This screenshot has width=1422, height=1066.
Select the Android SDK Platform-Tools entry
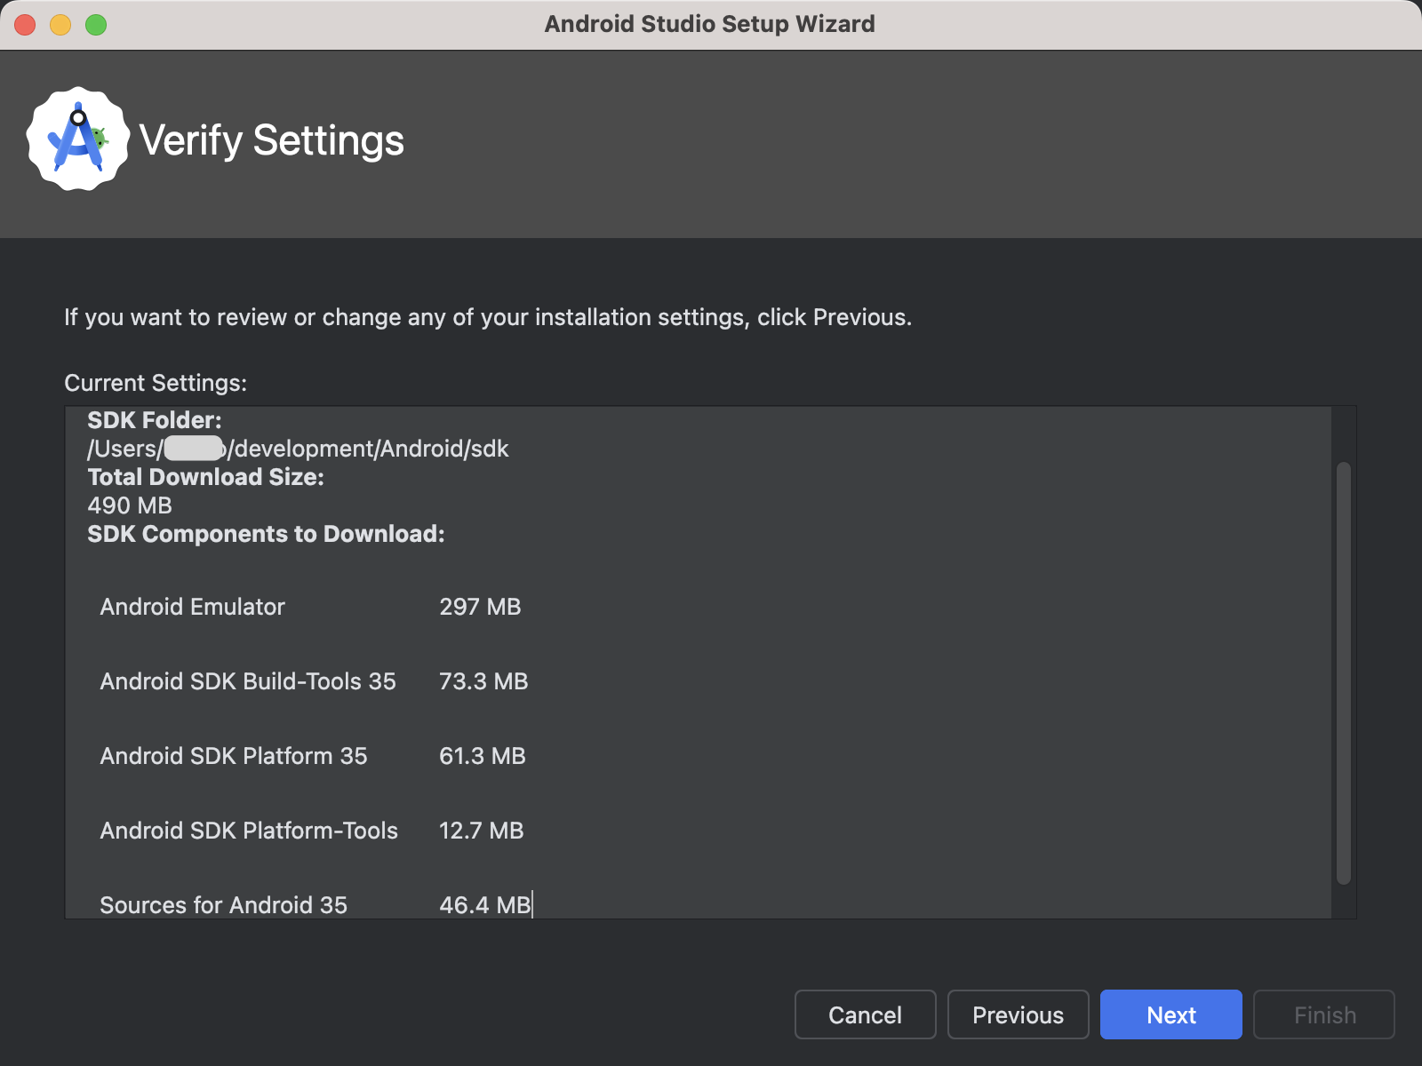click(249, 831)
